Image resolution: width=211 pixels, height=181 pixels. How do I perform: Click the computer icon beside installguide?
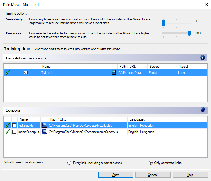(44, 126)
